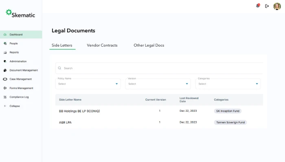Click the Document Management folder icon
This screenshot has height=162, width=285.
pyautogui.click(x=5, y=70)
